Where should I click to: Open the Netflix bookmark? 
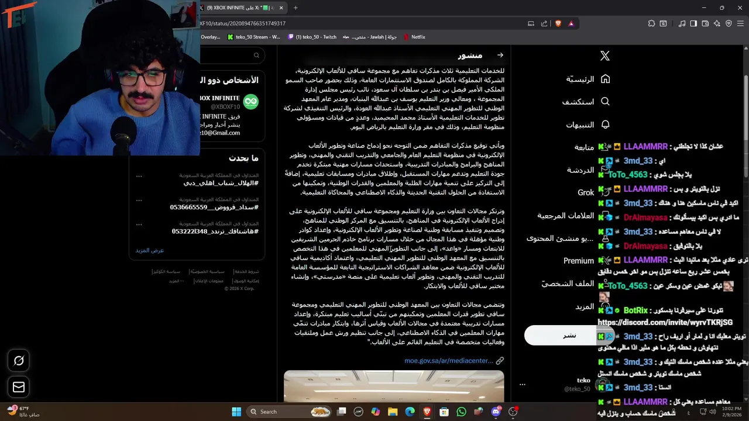click(x=414, y=37)
